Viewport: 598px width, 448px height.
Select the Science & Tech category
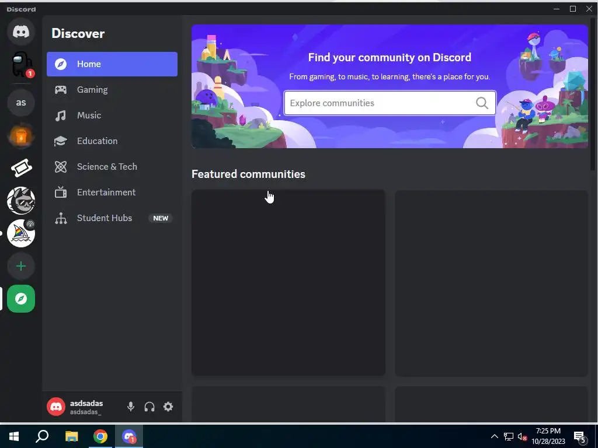tap(112, 166)
